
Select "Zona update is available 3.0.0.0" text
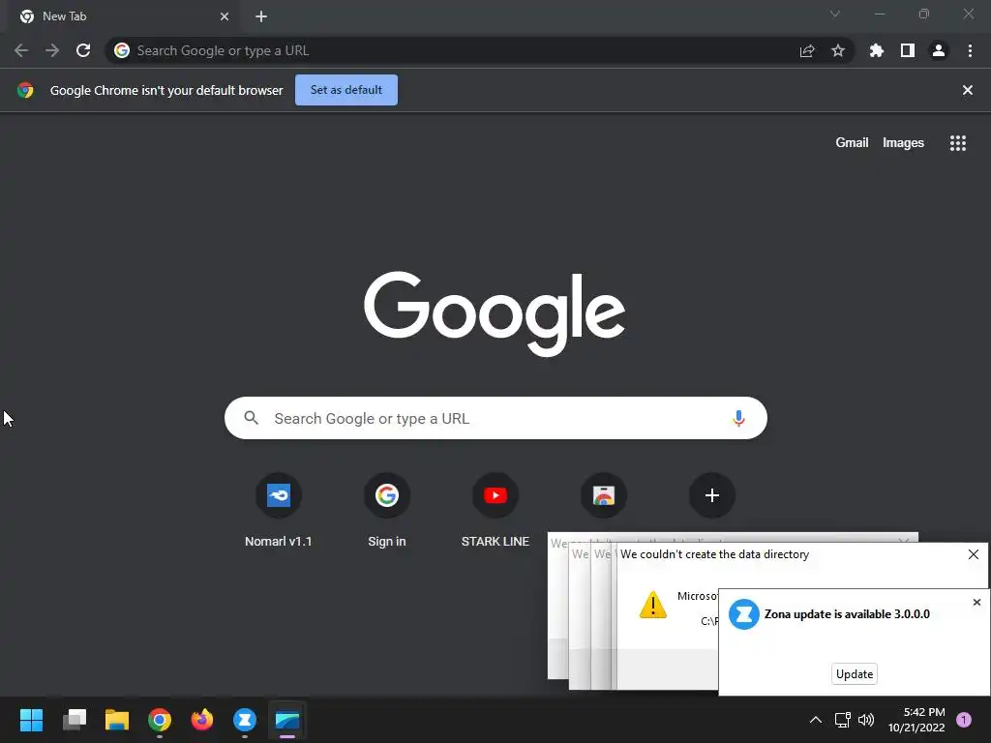pyautogui.click(x=847, y=614)
